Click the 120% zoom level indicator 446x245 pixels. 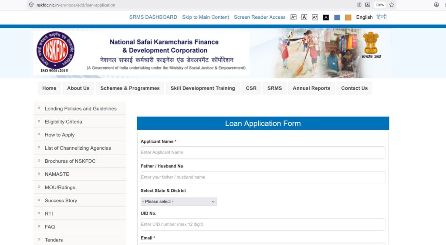[x=380, y=5]
